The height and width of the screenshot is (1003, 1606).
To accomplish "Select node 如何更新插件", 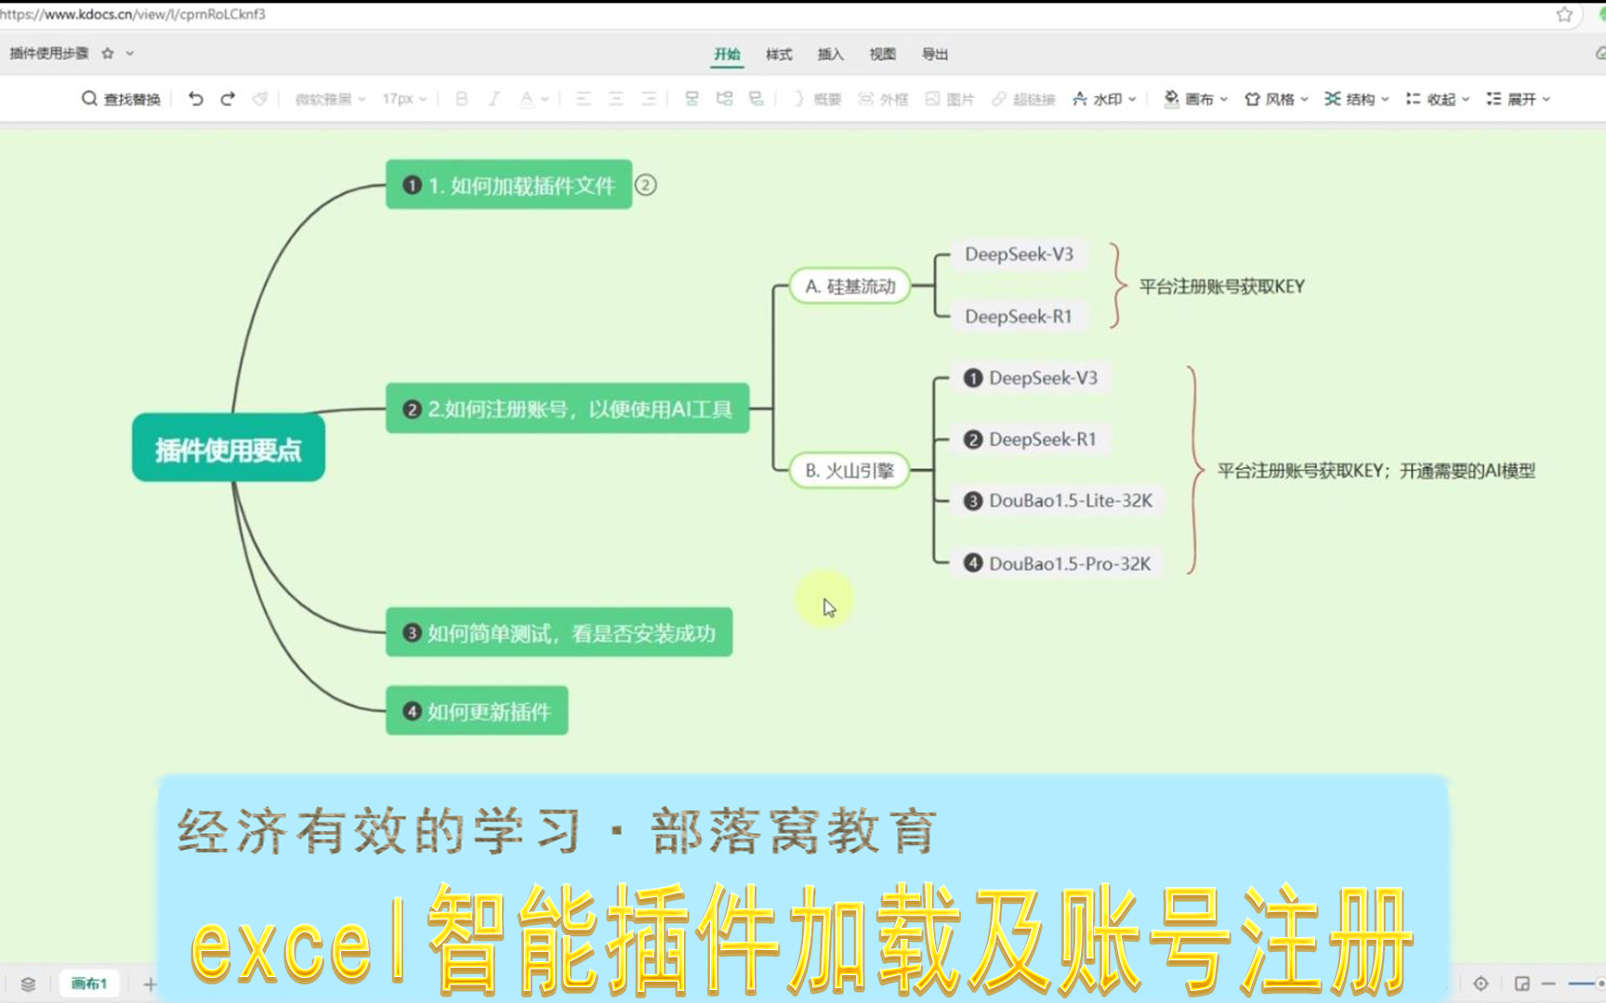I will pos(477,711).
